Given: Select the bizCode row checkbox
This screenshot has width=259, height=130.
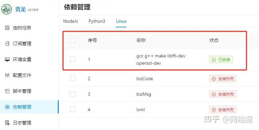Looking at the screenshot, I should click(73, 79).
